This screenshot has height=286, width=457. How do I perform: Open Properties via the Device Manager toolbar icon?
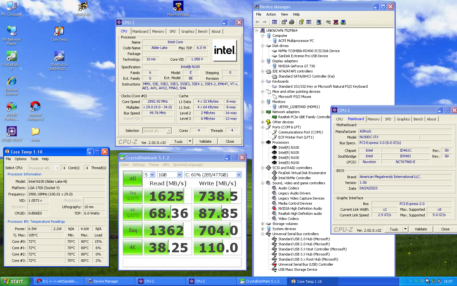tap(284, 22)
